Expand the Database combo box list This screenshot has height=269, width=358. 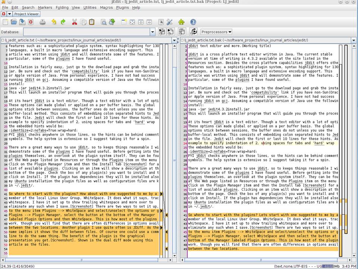[x=153, y=32]
